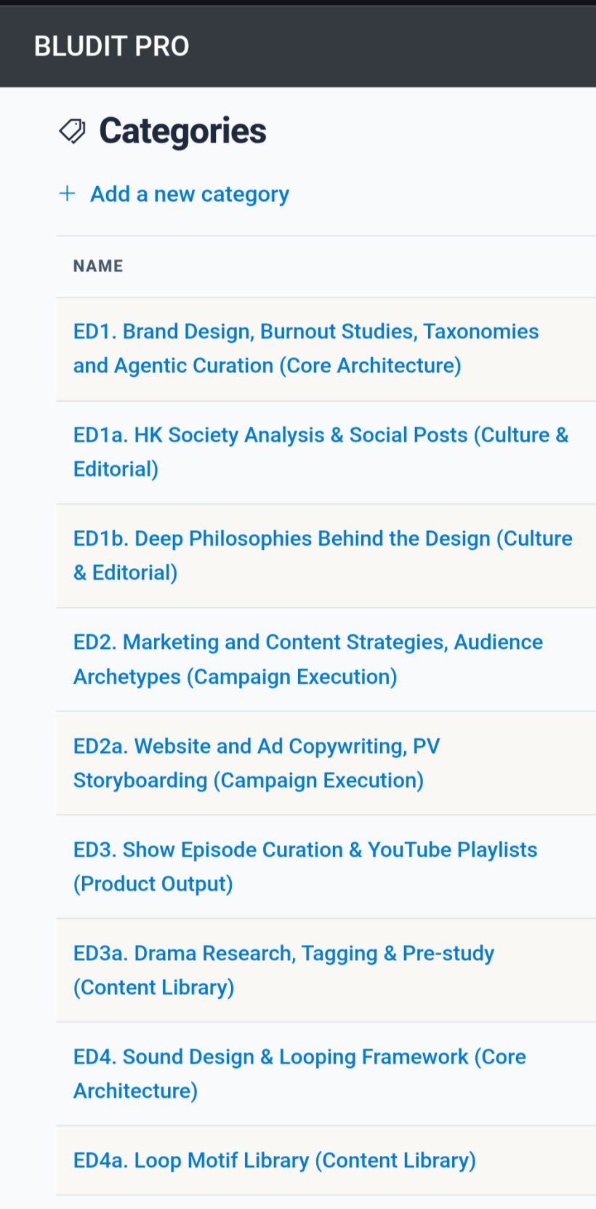Click the NAME column header
This screenshot has width=596, height=1209.
click(x=98, y=266)
